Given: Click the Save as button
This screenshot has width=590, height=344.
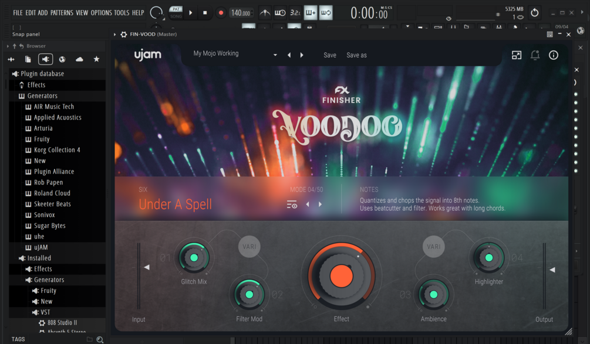Looking at the screenshot, I should [x=356, y=55].
